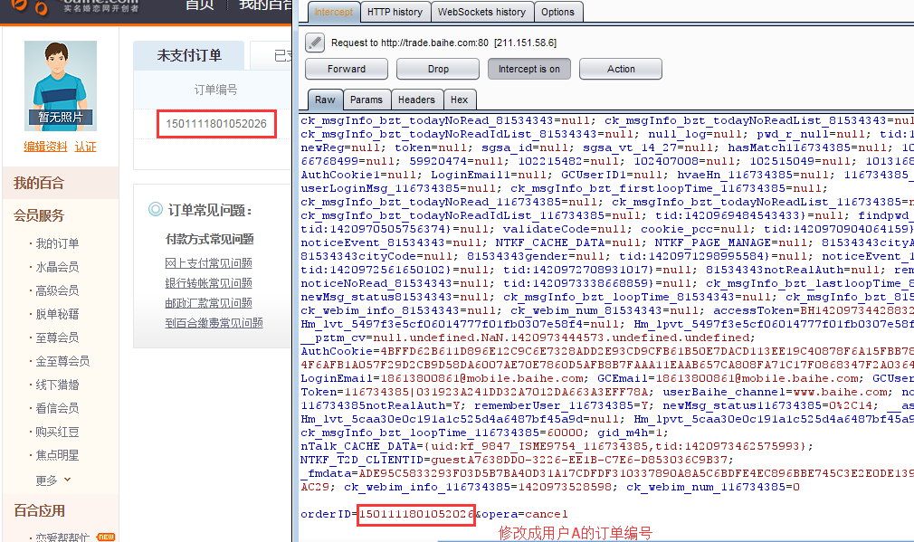Select the Raw view tab

pyautogui.click(x=325, y=100)
